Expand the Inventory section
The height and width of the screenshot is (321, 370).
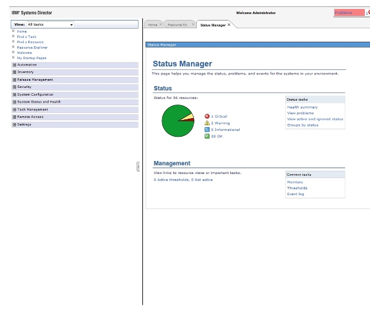click(x=14, y=73)
